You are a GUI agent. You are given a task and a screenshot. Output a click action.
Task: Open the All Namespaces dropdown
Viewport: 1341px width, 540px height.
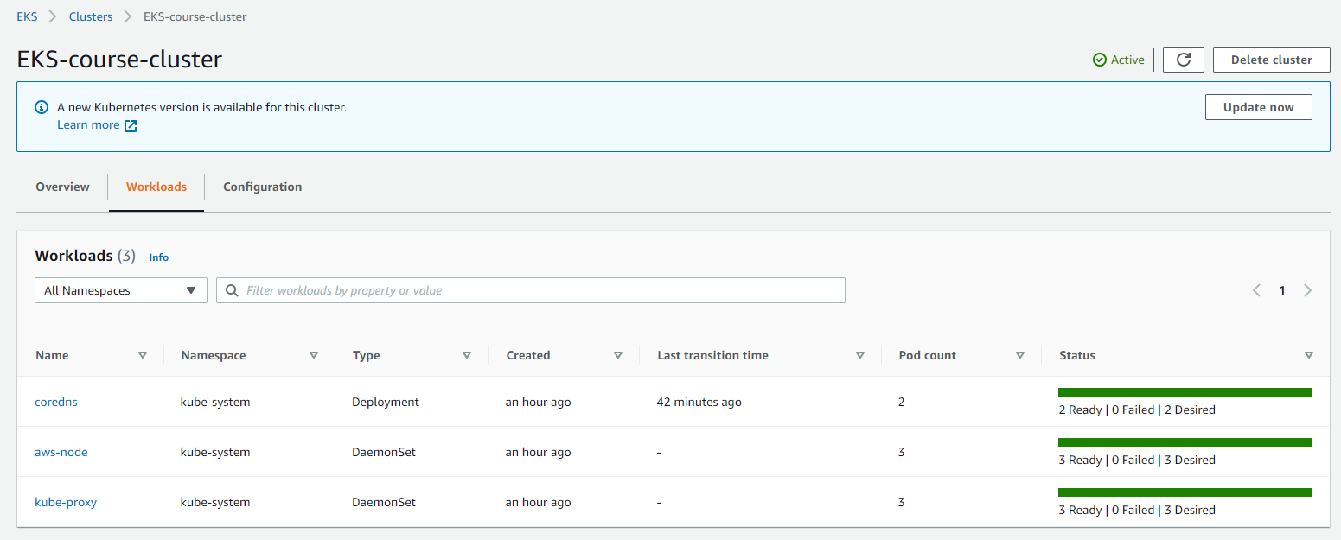pos(121,290)
